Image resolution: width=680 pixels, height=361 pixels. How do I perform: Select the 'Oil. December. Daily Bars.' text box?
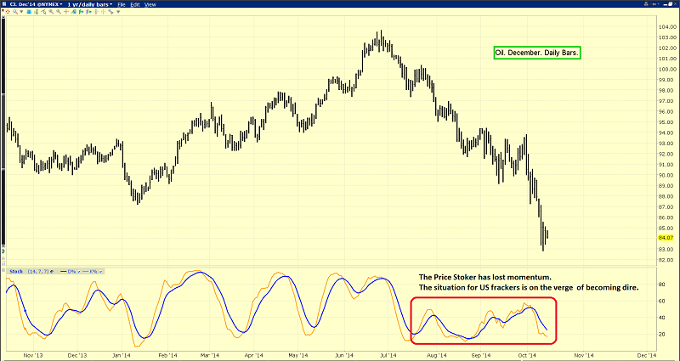point(536,53)
